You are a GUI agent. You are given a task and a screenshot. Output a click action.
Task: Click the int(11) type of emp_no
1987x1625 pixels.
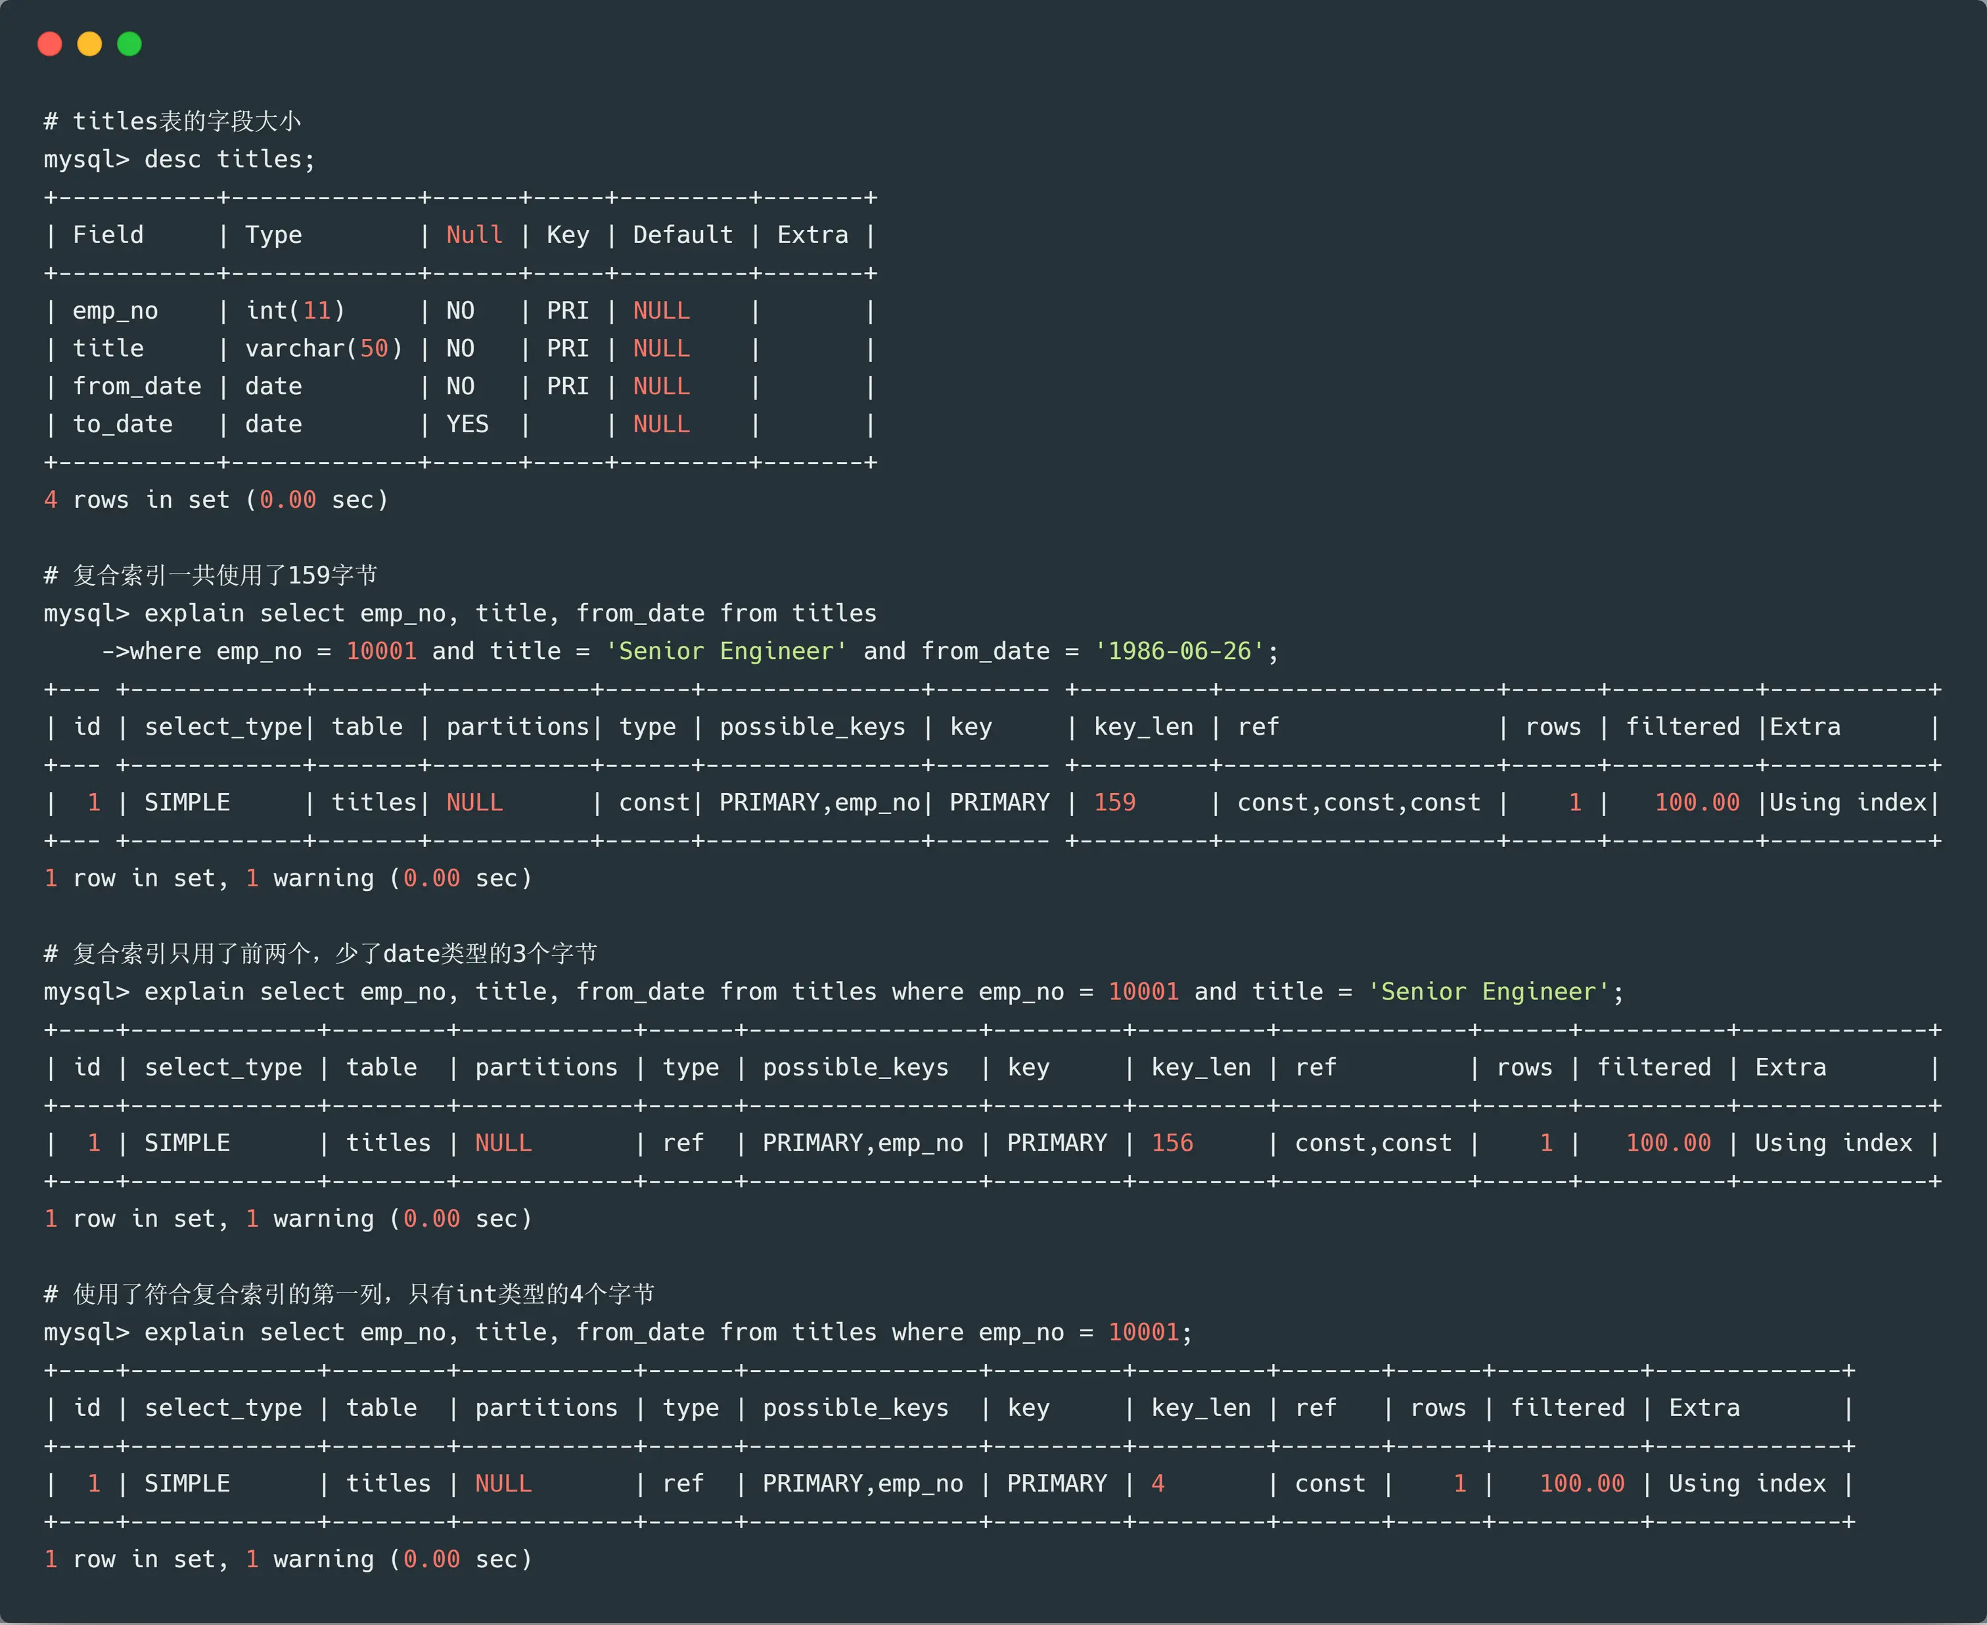coord(295,310)
